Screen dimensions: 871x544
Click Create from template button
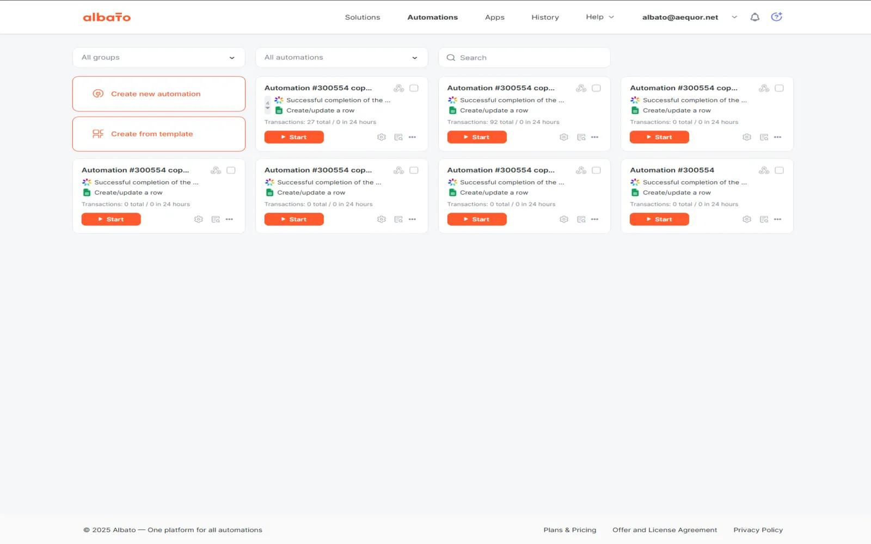[158, 134]
